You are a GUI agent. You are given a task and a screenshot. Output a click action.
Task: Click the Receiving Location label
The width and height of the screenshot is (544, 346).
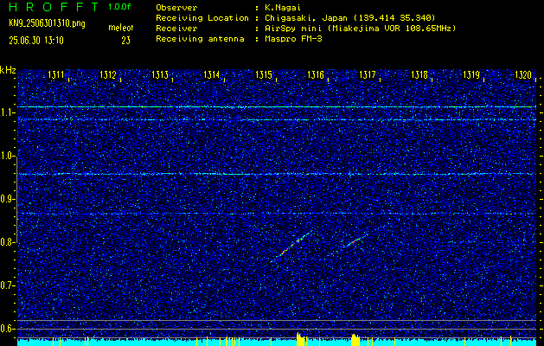tap(202, 18)
